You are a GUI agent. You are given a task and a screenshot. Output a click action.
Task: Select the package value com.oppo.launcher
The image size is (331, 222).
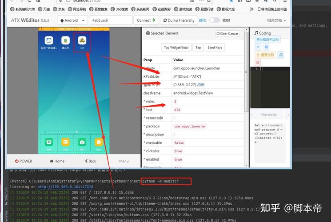[x=190, y=126]
